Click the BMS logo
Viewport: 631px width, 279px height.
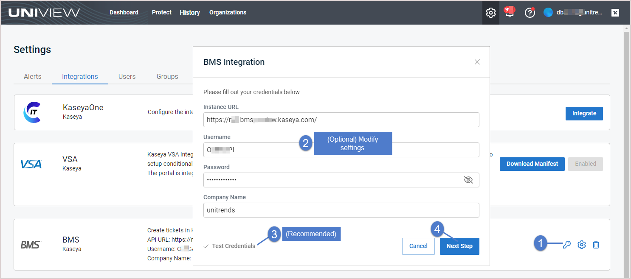(31, 245)
